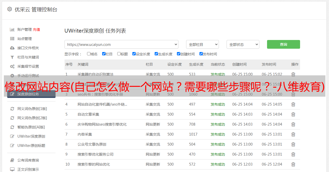The width and height of the screenshot is (329, 172).
Task: Click keyword 内容采集
Action: click(85, 134)
